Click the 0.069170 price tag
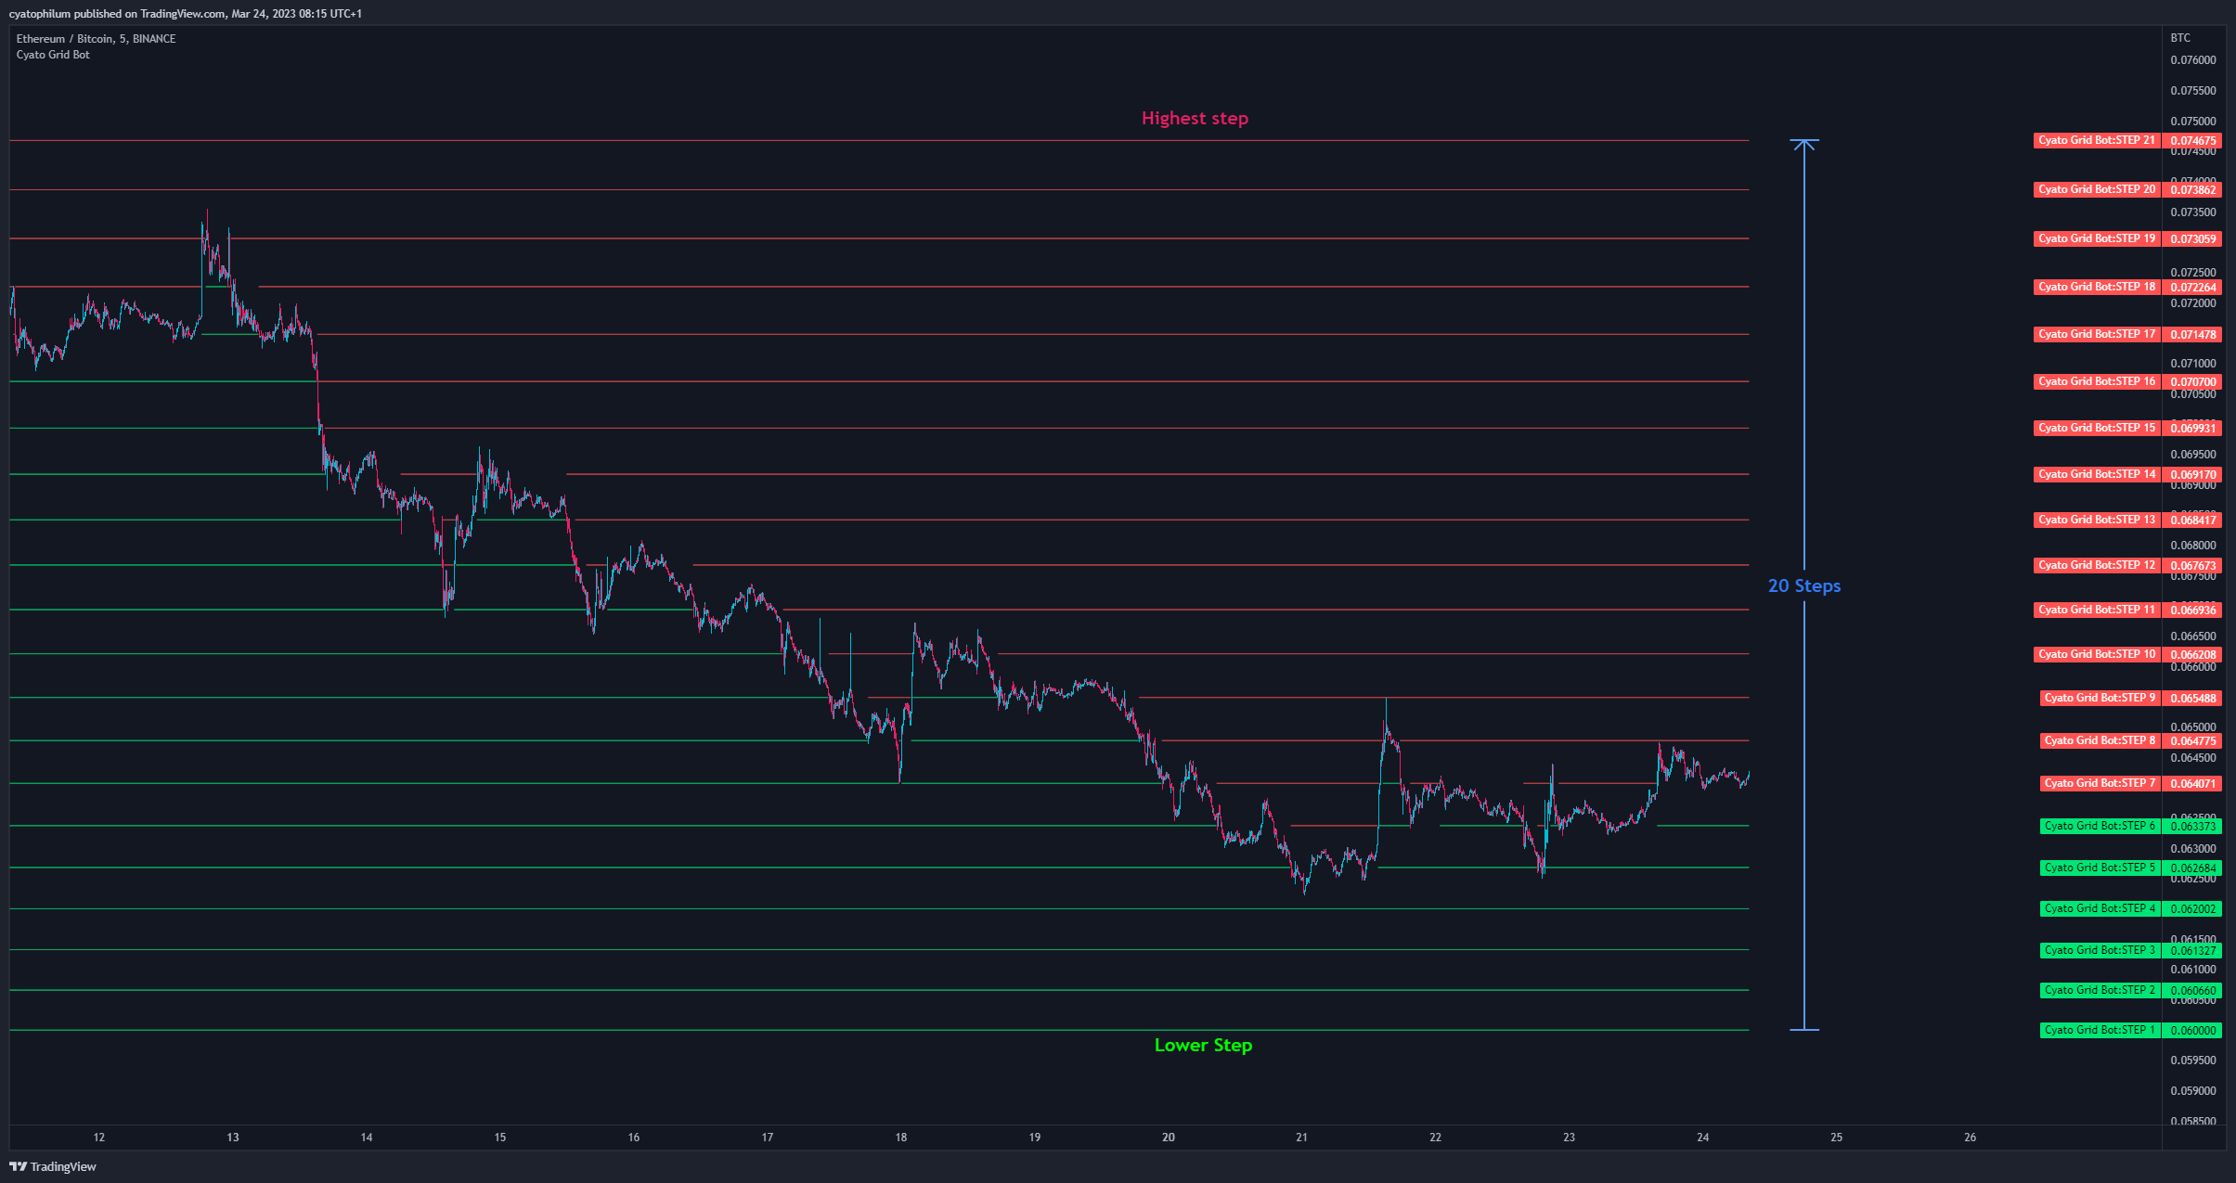Viewport: 2236px width, 1183px height. click(2192, 474)
